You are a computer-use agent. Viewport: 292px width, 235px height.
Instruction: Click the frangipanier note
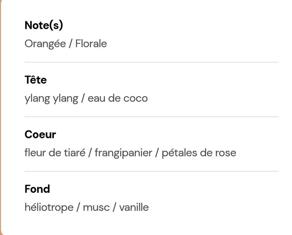(124, 153)
